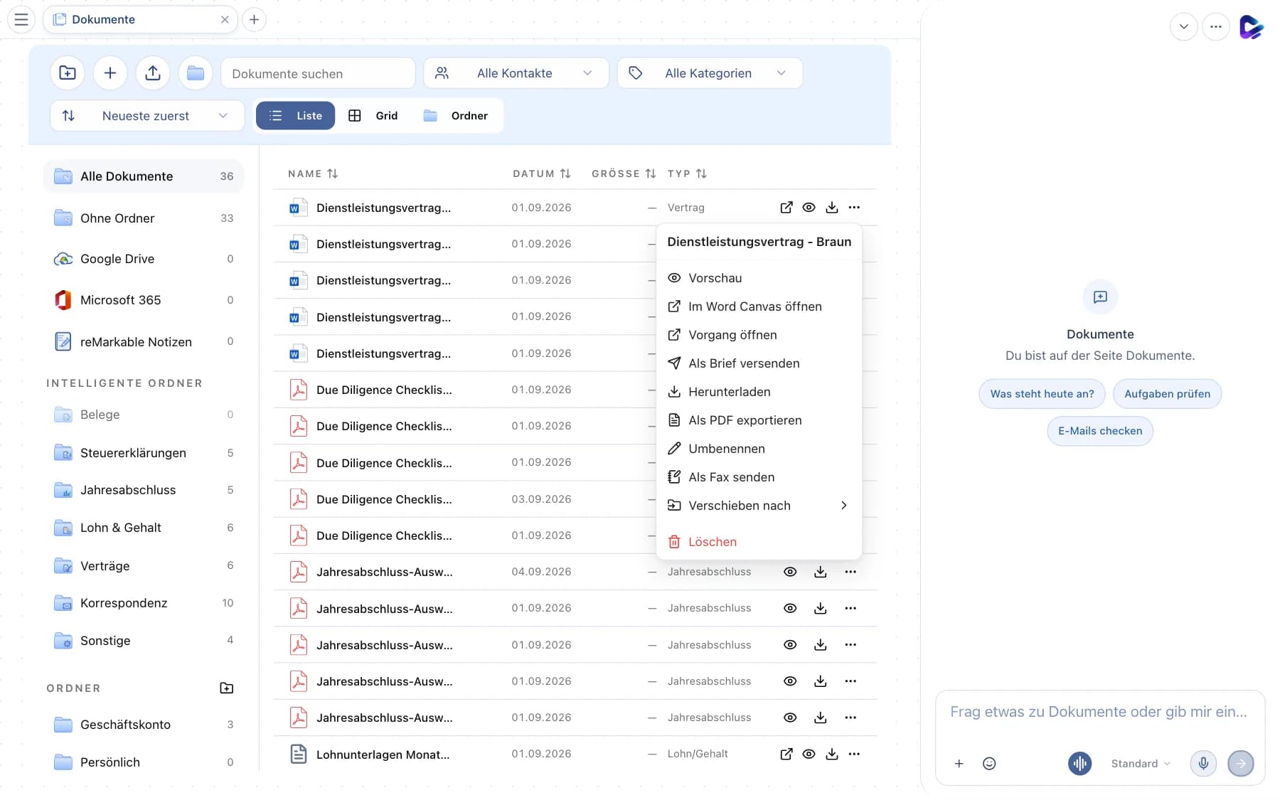
Task: Choose Löschen in context menu
Action: [x=759, y=542]
